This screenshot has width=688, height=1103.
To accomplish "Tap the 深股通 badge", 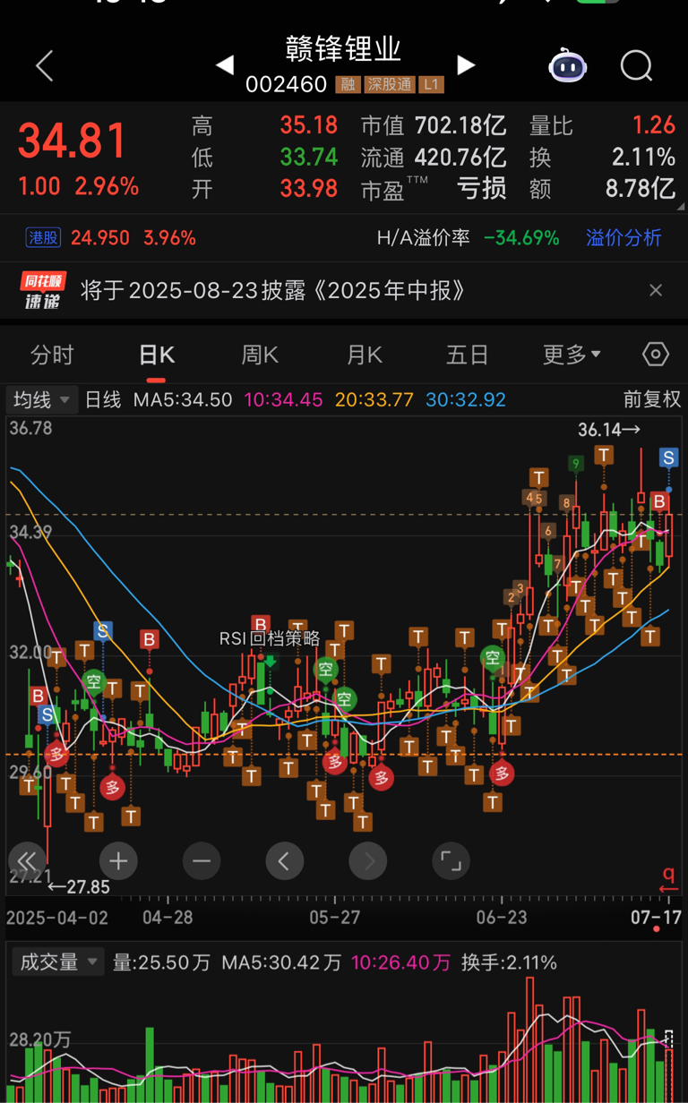I will (389, 85).
